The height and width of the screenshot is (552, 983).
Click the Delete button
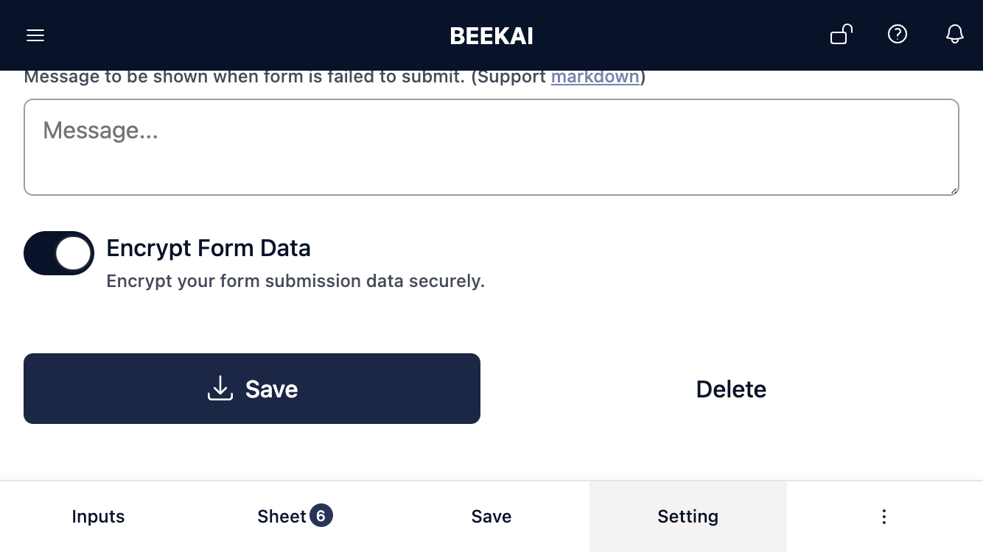pos(731,389)
